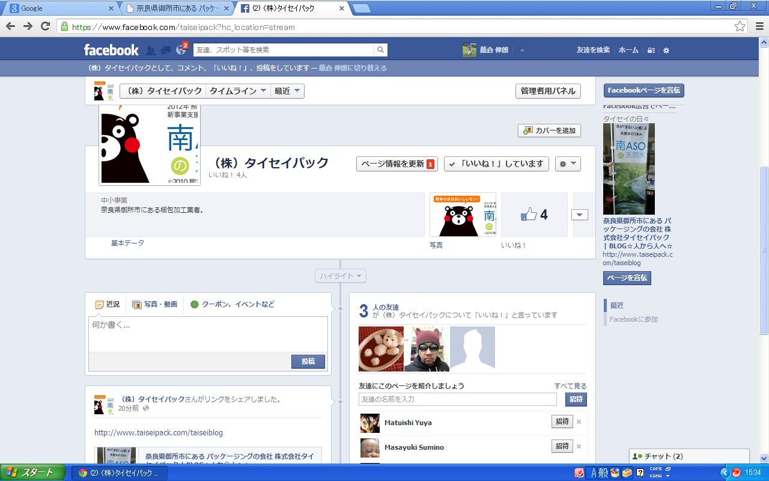Click the ページ情報を更新 button
The width and height of the screenshot is (769, 481).
point(397,164)
